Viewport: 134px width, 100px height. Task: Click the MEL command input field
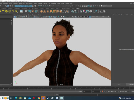[x=78, y=95]
